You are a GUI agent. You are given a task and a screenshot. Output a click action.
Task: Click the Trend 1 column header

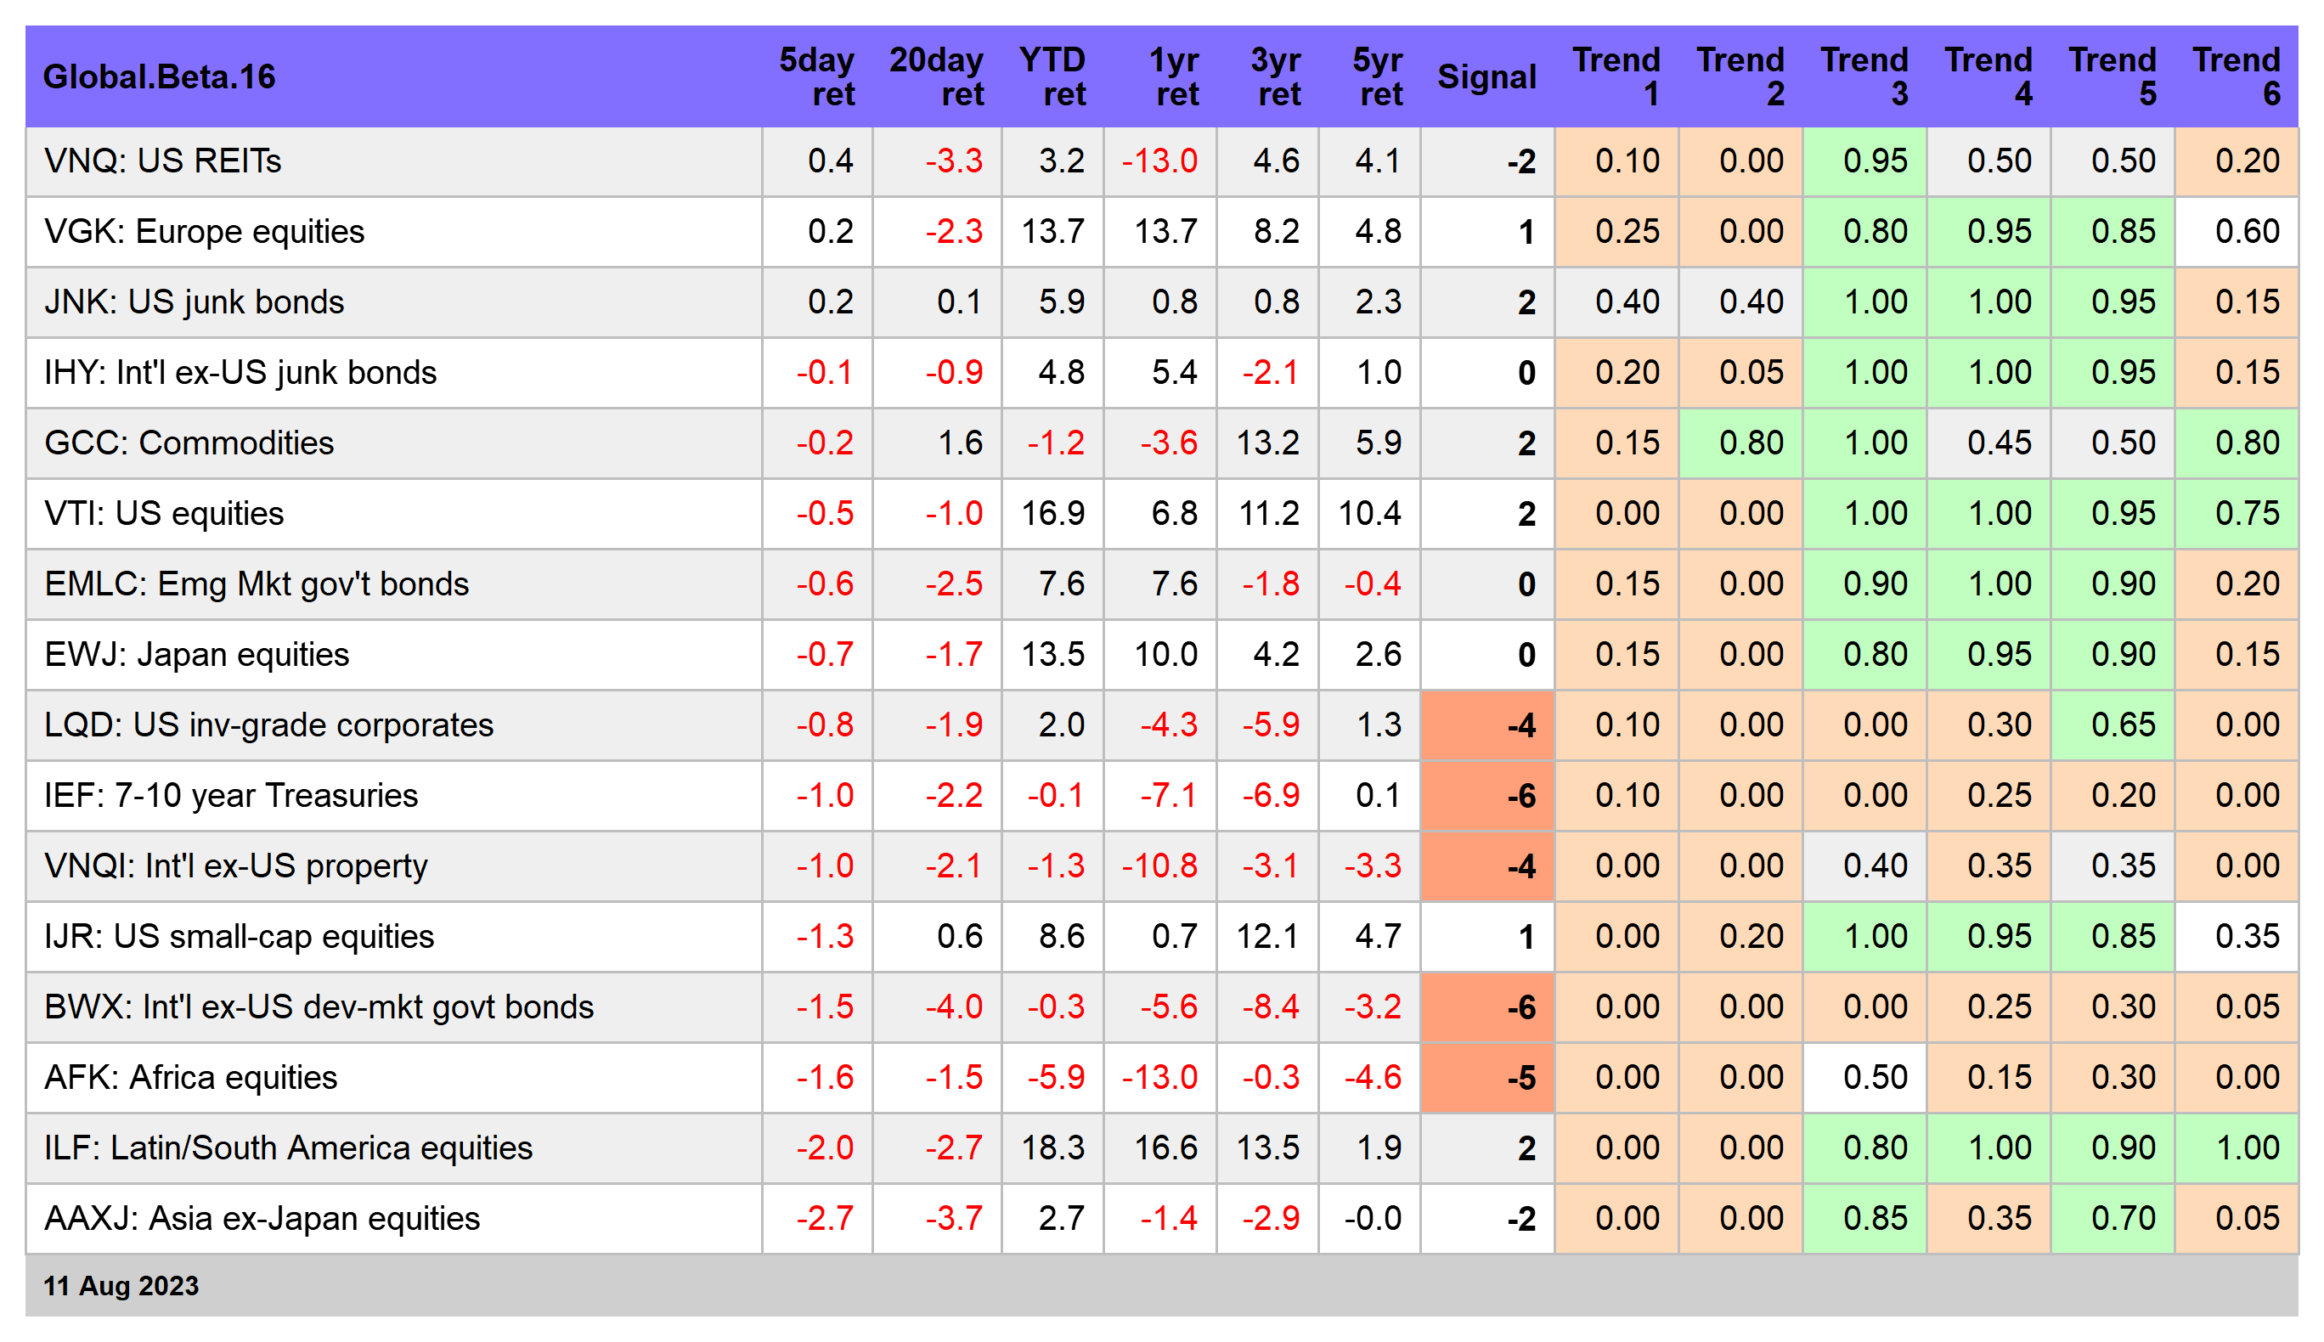point(1616,76)
